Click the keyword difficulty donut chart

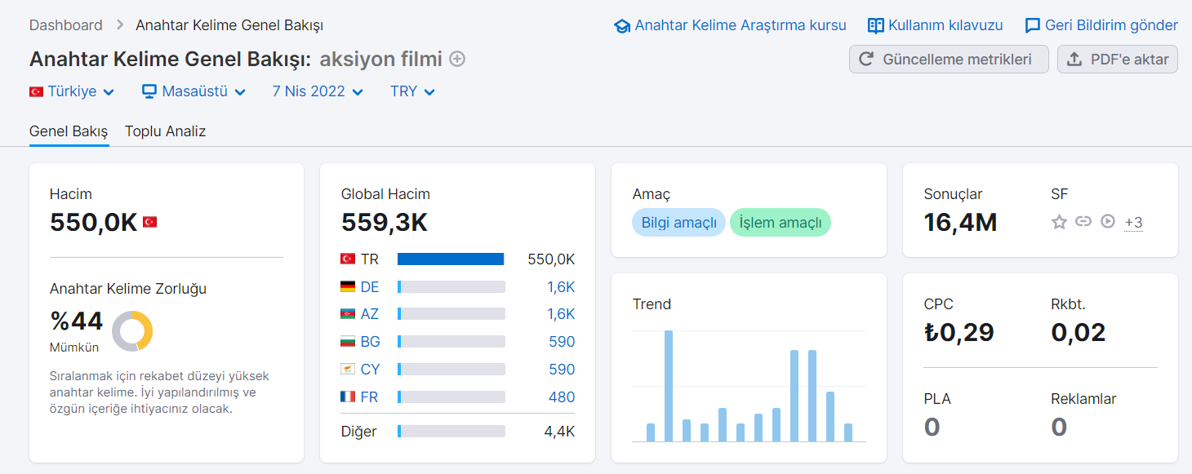click(x=132, y=331)
